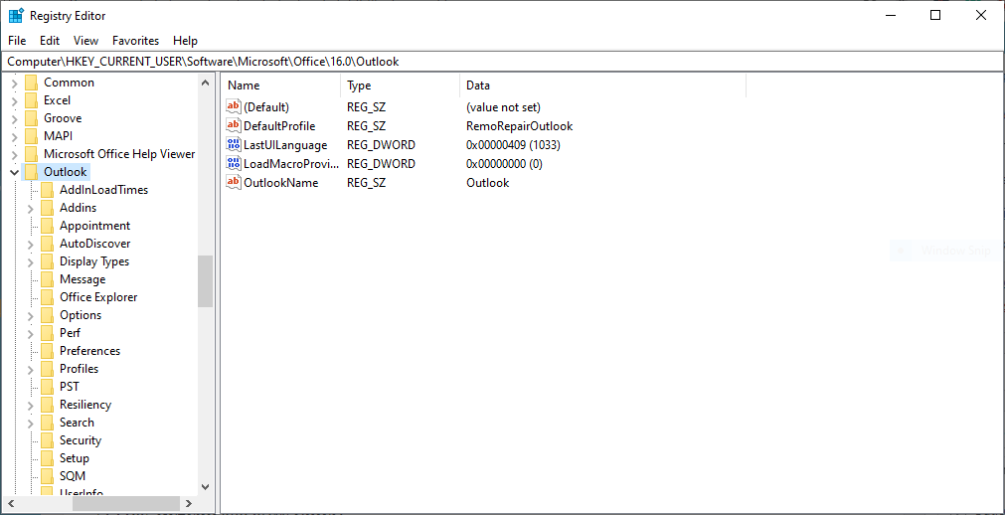
Task: Click the OutlookName string value icon
Action: click(x=234, y=182)
